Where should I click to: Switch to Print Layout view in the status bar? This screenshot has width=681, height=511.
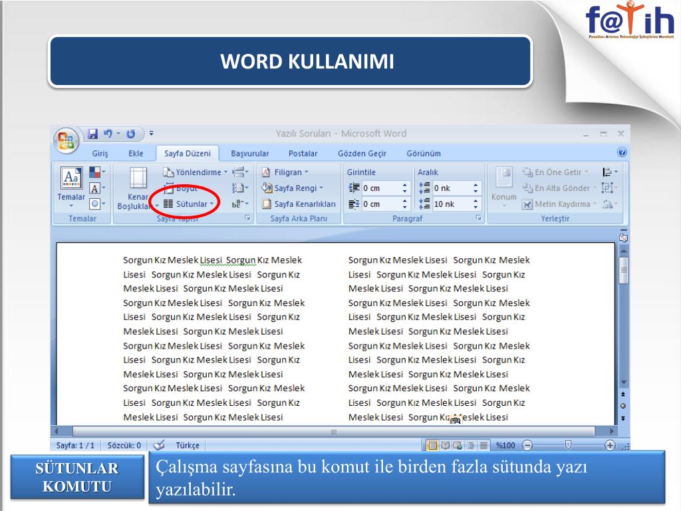(x=432, y=445)
